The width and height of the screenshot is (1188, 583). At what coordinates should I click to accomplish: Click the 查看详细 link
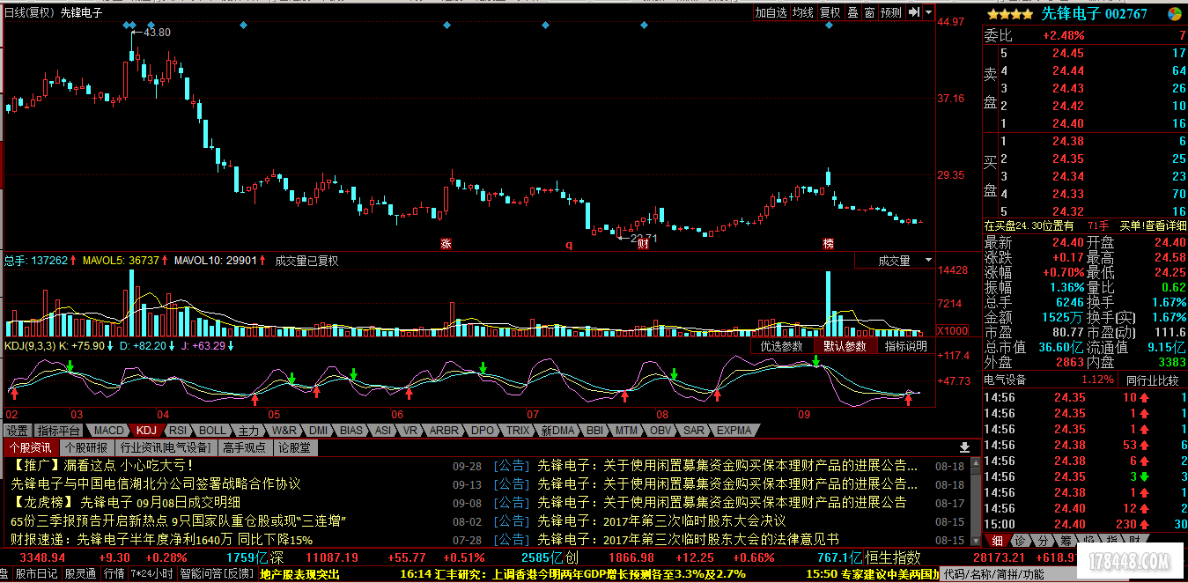pos(1165,226)
